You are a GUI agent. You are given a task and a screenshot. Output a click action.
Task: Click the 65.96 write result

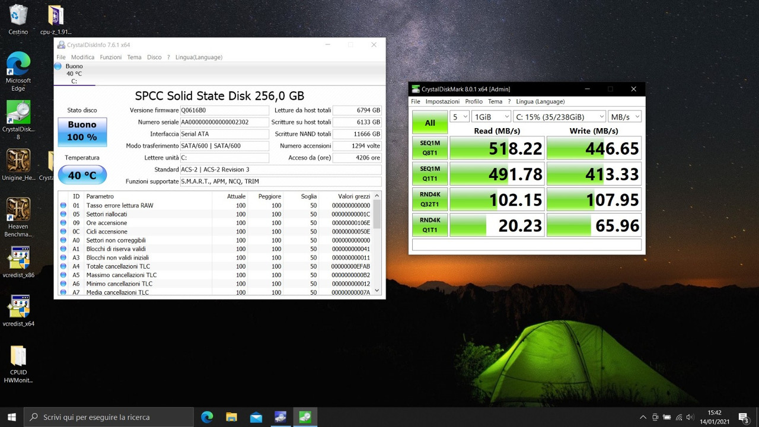(594, 225)
